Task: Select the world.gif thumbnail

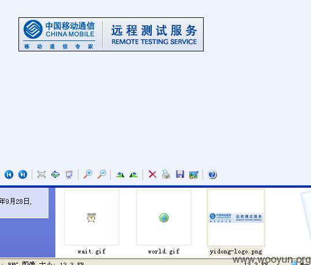Action: 164,217
